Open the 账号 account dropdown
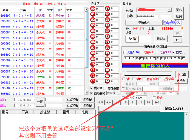Image resolution: width=190 pixels, height=140 pixels. (x=169, y=10)
